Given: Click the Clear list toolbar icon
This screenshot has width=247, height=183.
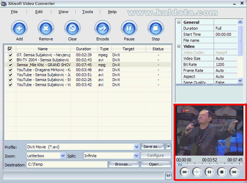Looking at the screenshot, I should [x=72, y=28].
